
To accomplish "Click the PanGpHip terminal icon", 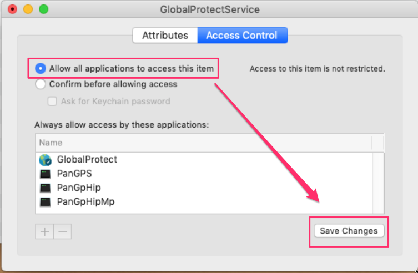I will pos(46,188).
